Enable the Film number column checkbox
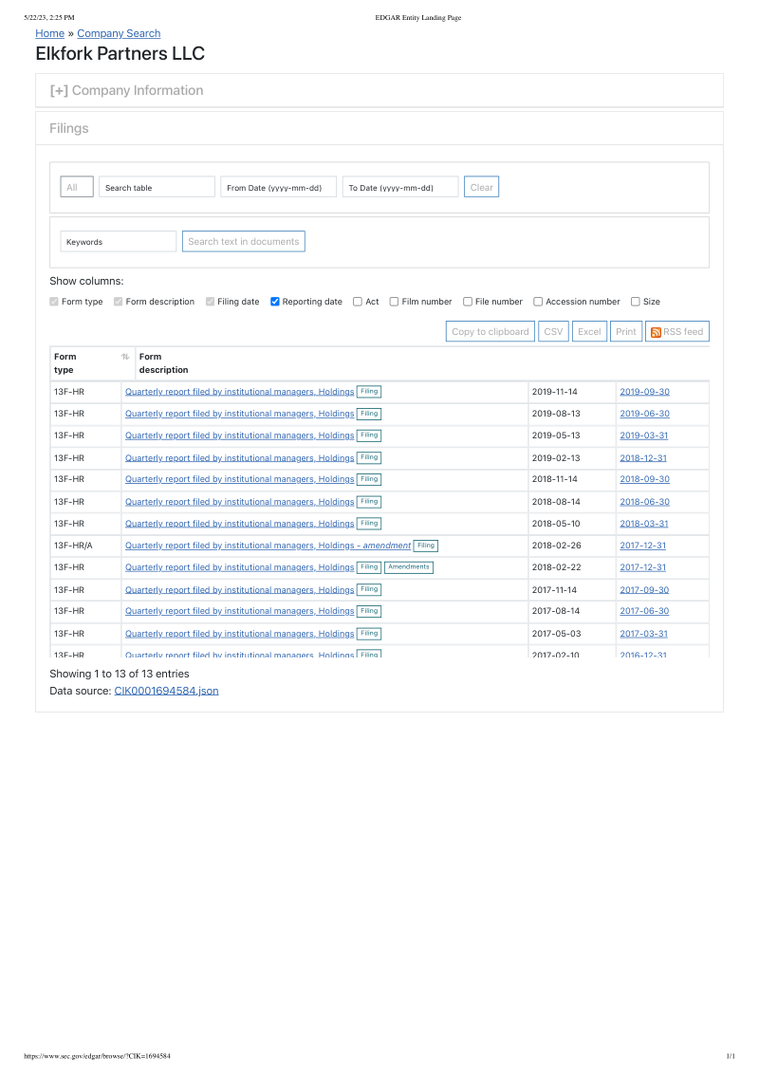759x1074 pixels. click(x=394, y=302)
